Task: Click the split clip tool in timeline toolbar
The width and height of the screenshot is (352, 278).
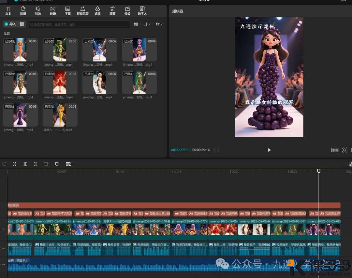Action: pos(15,164)
